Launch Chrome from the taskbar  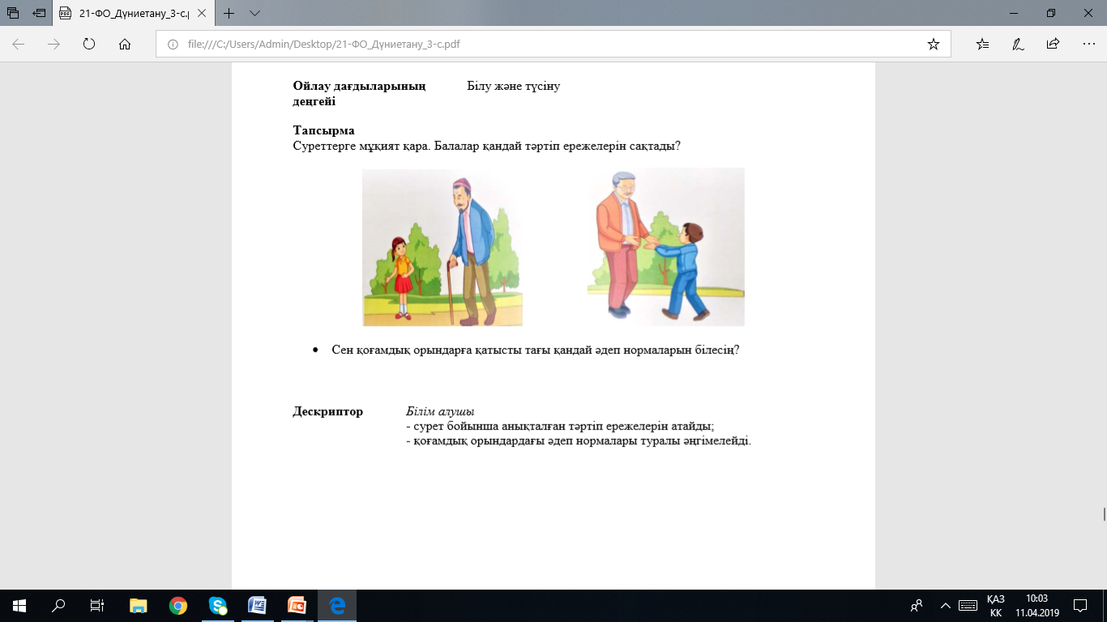(x=178, y=605)
